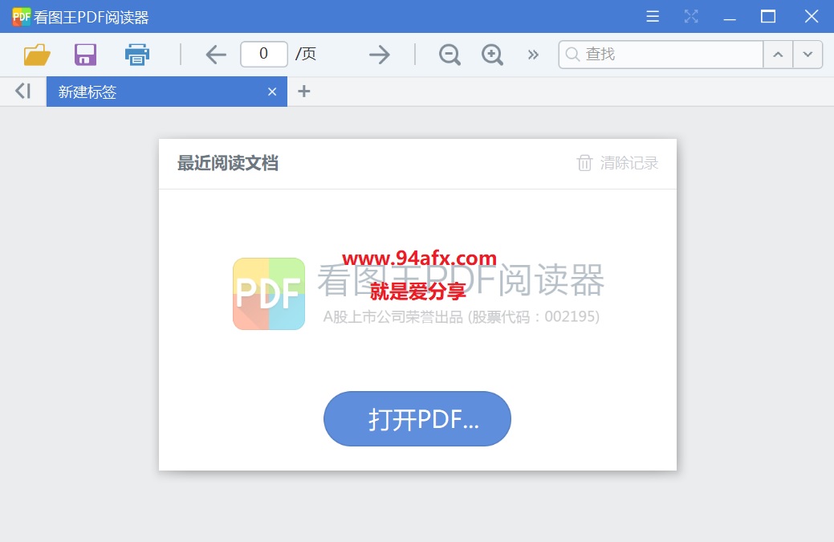Zoom in with the plus magnifier icon
The image size is (834, 542).
[493, 55]
